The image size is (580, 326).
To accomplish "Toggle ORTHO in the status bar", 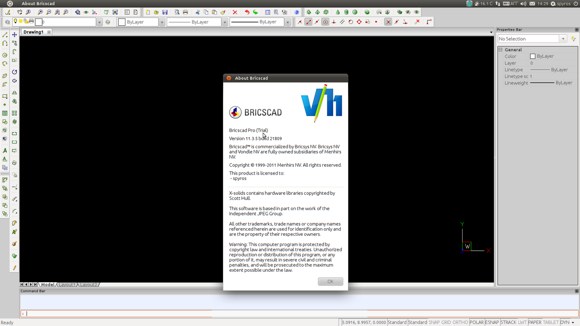I will (x=460, y=322).
